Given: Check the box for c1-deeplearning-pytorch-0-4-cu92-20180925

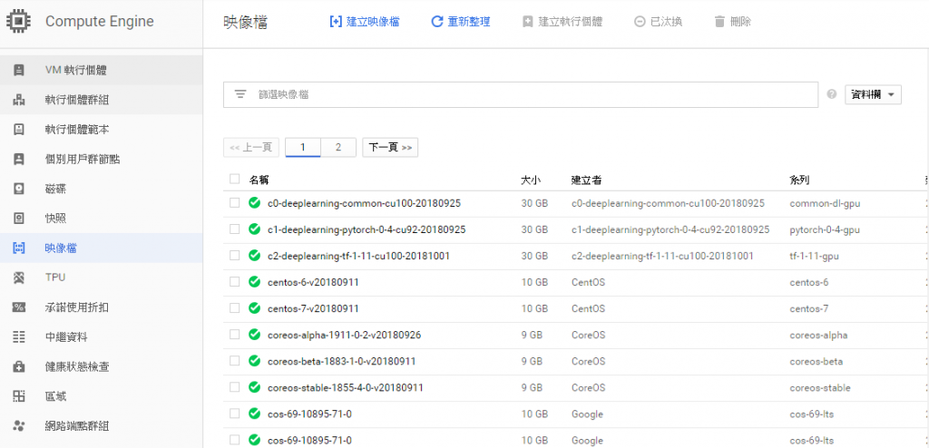Looking at the screenshot, I should [235, 229].
